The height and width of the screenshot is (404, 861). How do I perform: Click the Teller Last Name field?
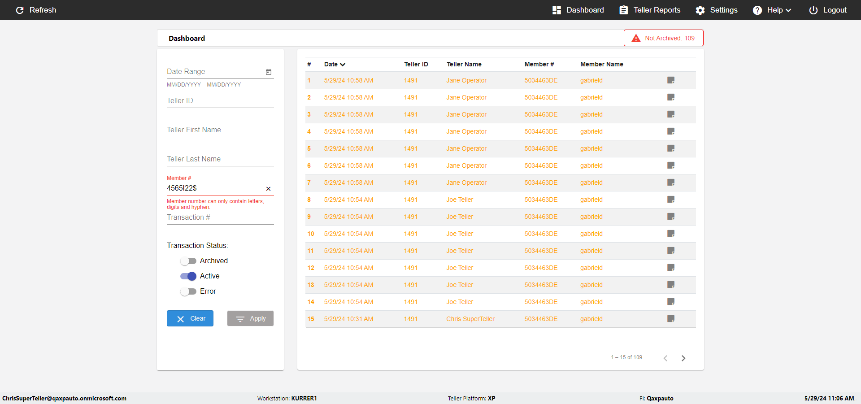point(220,159)
